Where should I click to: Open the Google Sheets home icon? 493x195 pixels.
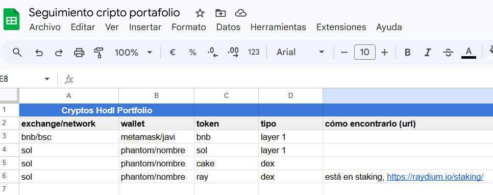(12, 19)
